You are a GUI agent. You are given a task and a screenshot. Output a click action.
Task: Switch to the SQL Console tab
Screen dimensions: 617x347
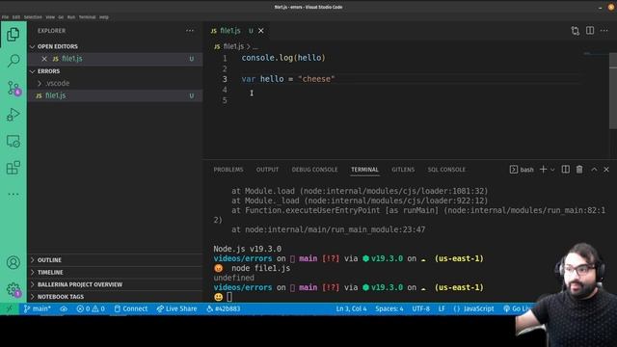(446, 170)
